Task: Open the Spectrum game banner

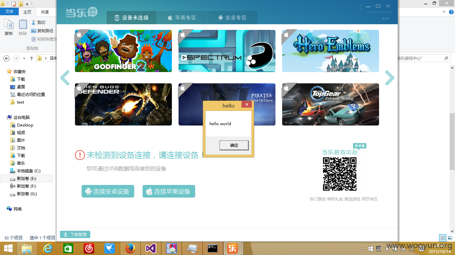Action: [x=227, y=51]
